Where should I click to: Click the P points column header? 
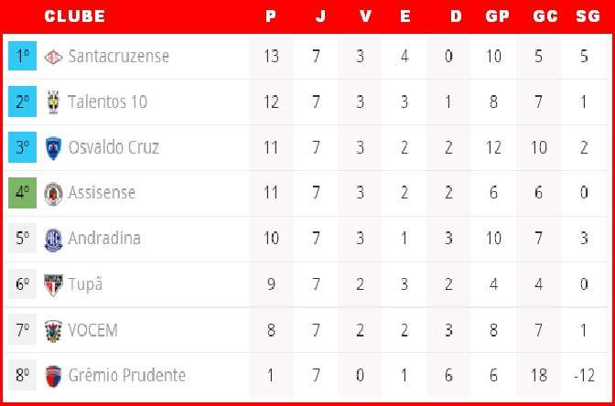pyautogui.click(x=271, y=16)
